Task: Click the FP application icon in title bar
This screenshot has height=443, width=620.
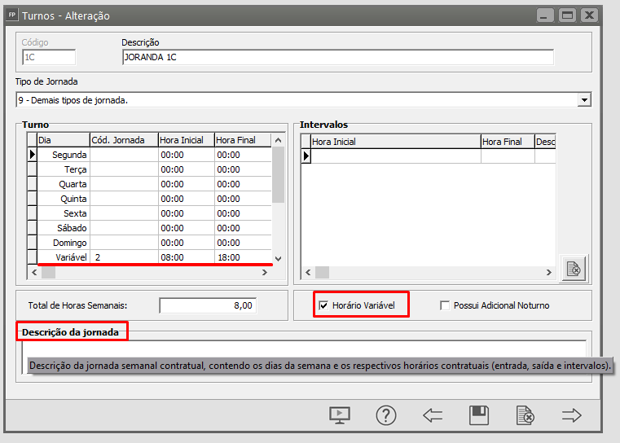Action: coord(11,15)
